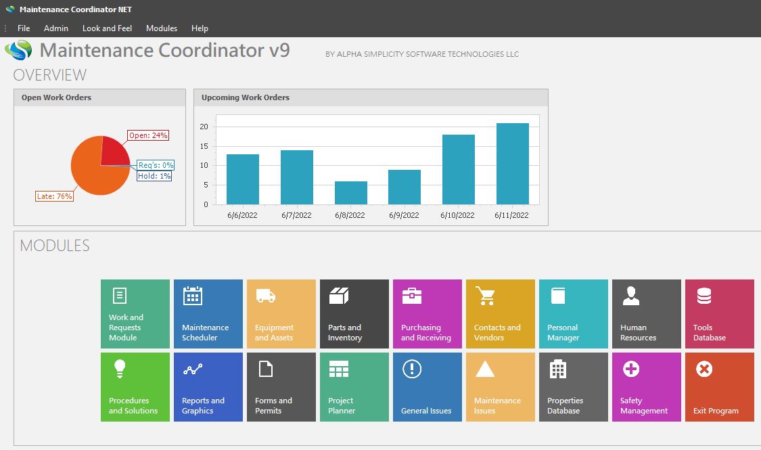761x450 pixels.
Task: Open the Safety Management module
Action: (x=646, y=386)
